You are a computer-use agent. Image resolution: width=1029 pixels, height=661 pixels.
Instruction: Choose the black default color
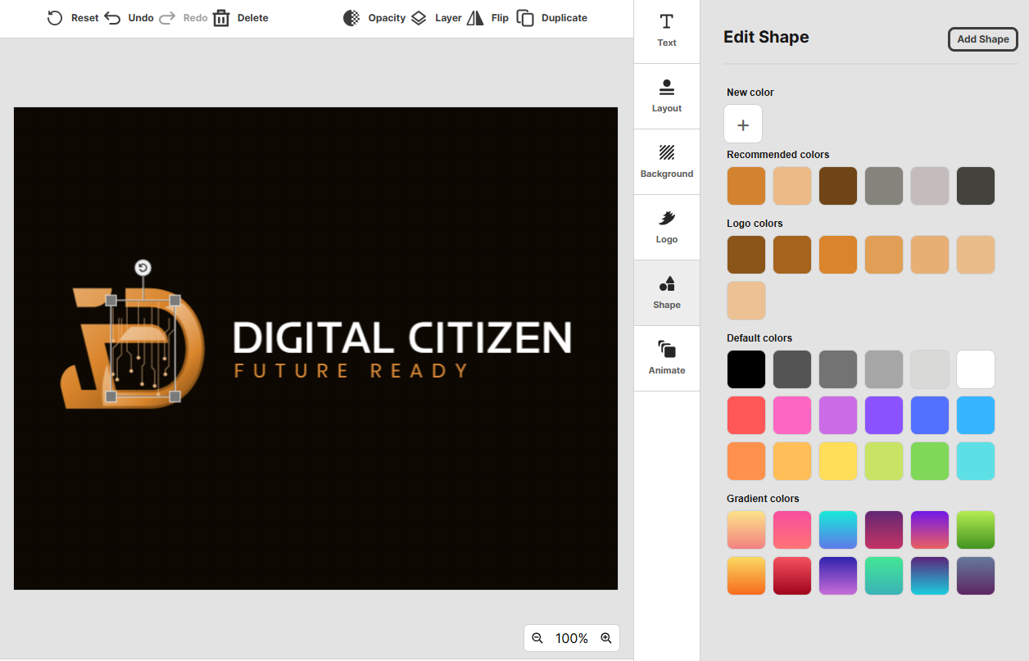(x=746, y=369)
